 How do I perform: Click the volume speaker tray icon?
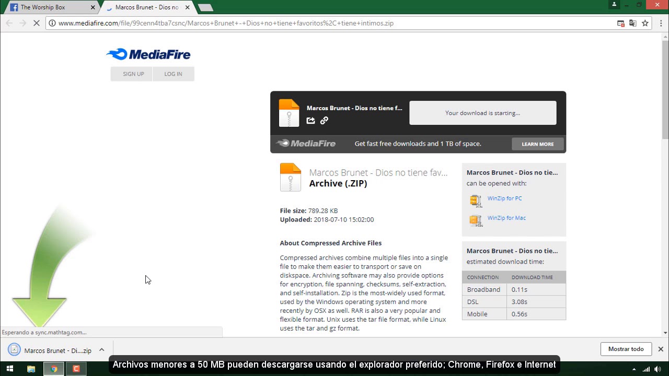pyautogui.click(x=657, y=369)
